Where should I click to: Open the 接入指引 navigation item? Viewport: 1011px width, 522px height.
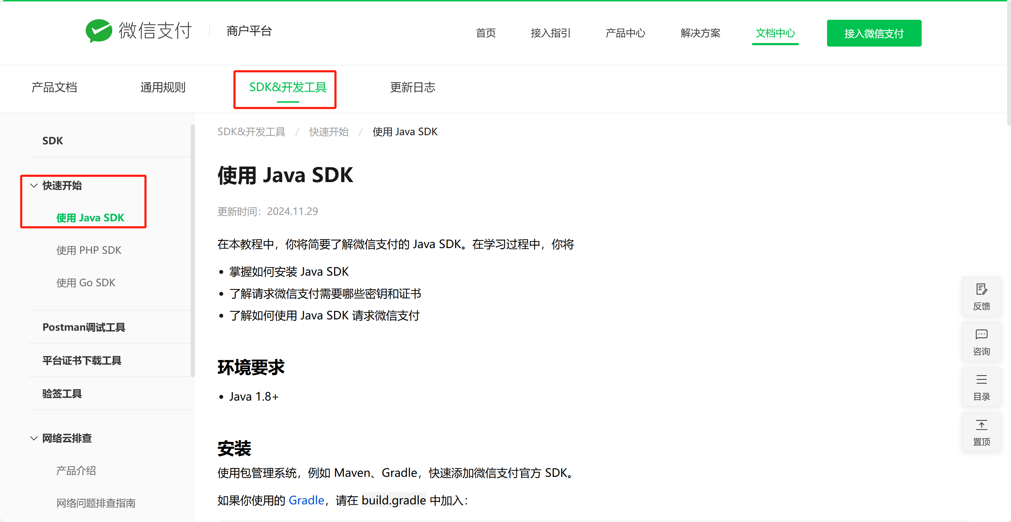(x=550, y=33)
